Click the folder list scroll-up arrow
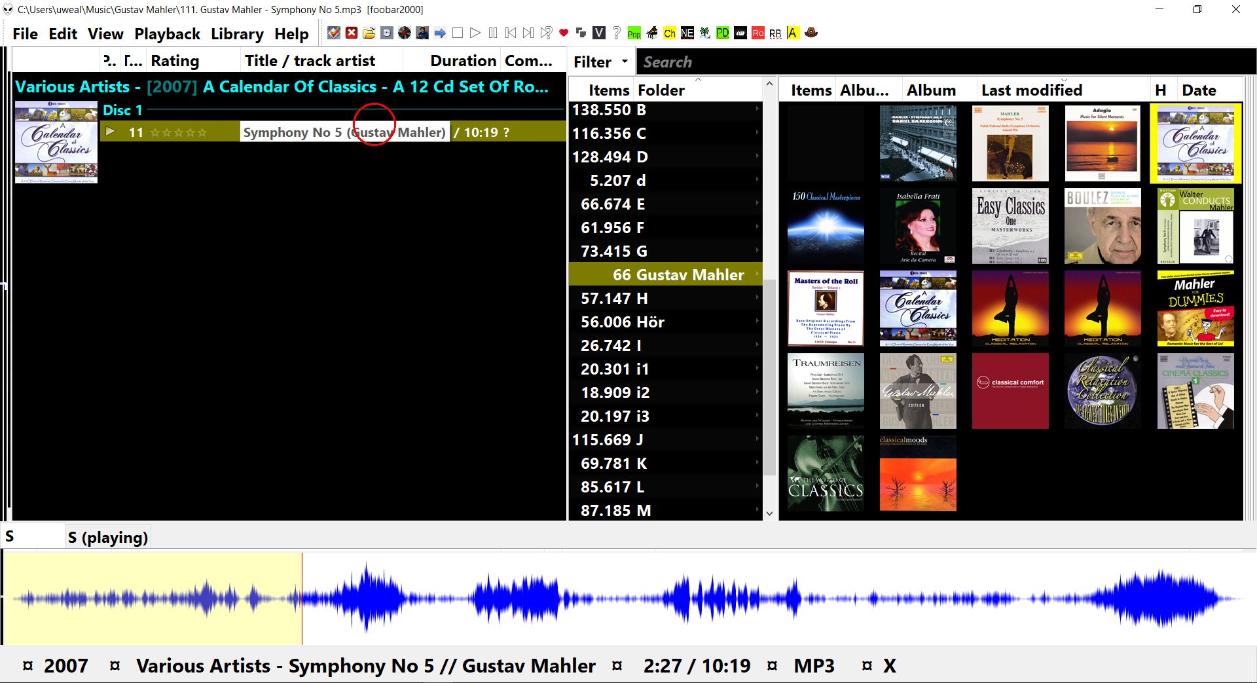This screenshot has height=683, width=1257. point(769,84)
